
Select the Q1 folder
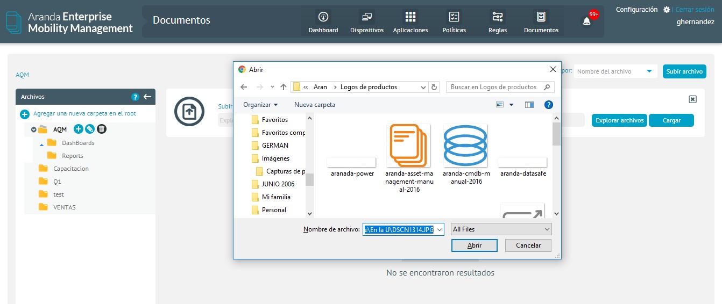coord(57,182)
